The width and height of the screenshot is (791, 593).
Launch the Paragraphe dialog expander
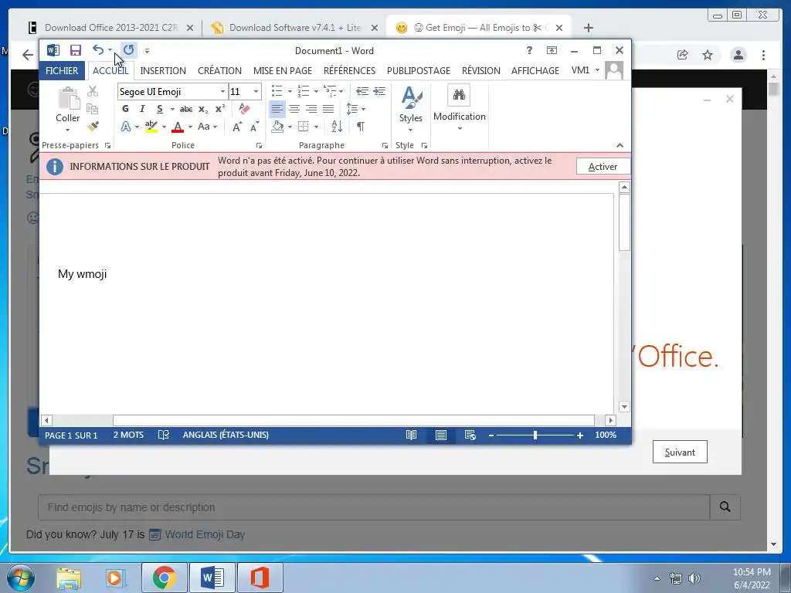pos(385,146)
